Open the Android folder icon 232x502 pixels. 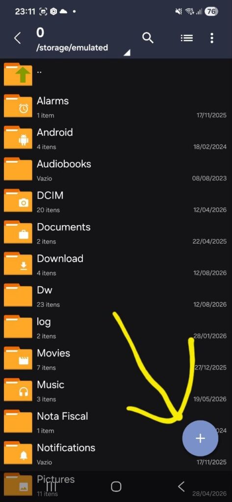pos(18,137)
